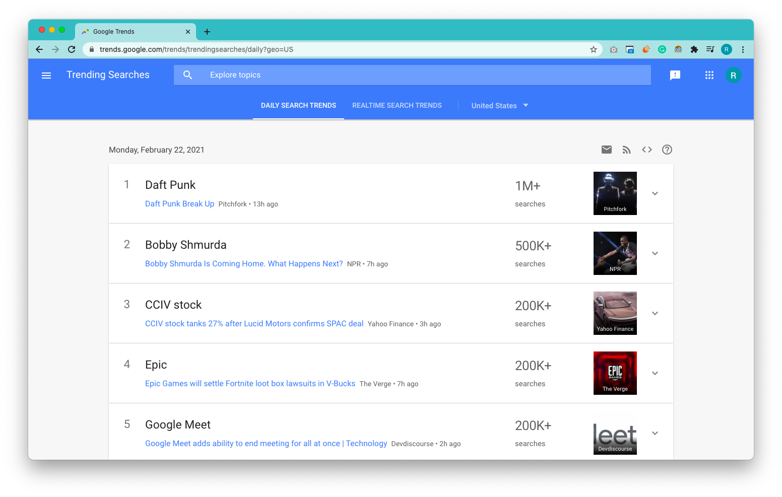View site info lock icon
Viewport: 782px width, 497px height.
point(92,49)
